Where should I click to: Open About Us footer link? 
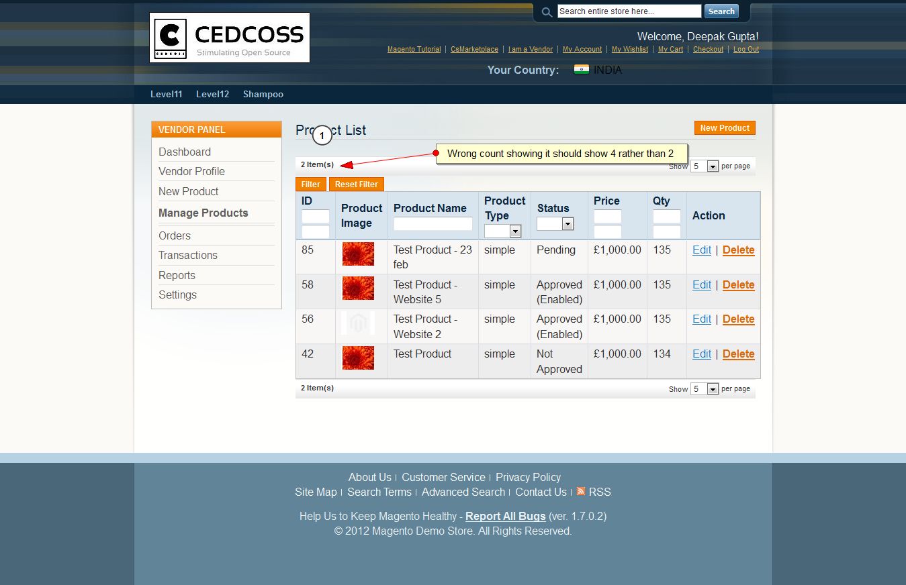[x=369, y=477]
